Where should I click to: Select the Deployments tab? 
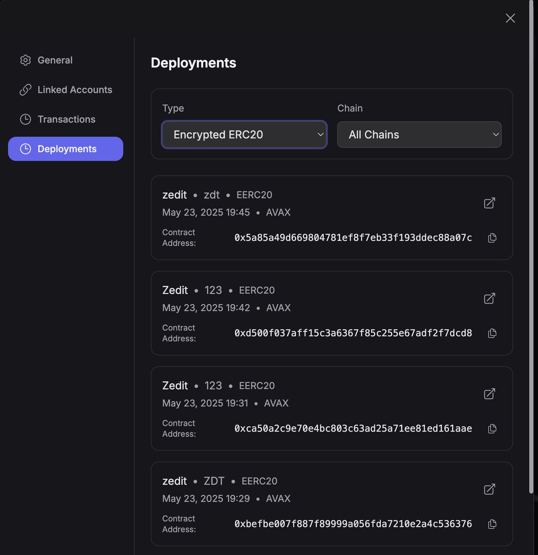66,149
